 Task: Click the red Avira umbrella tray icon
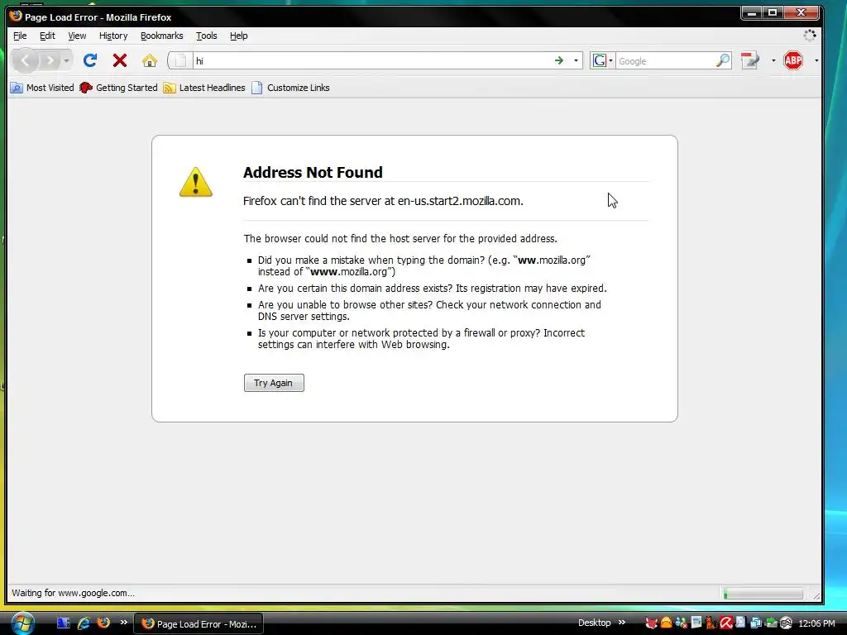pos(725,623)
